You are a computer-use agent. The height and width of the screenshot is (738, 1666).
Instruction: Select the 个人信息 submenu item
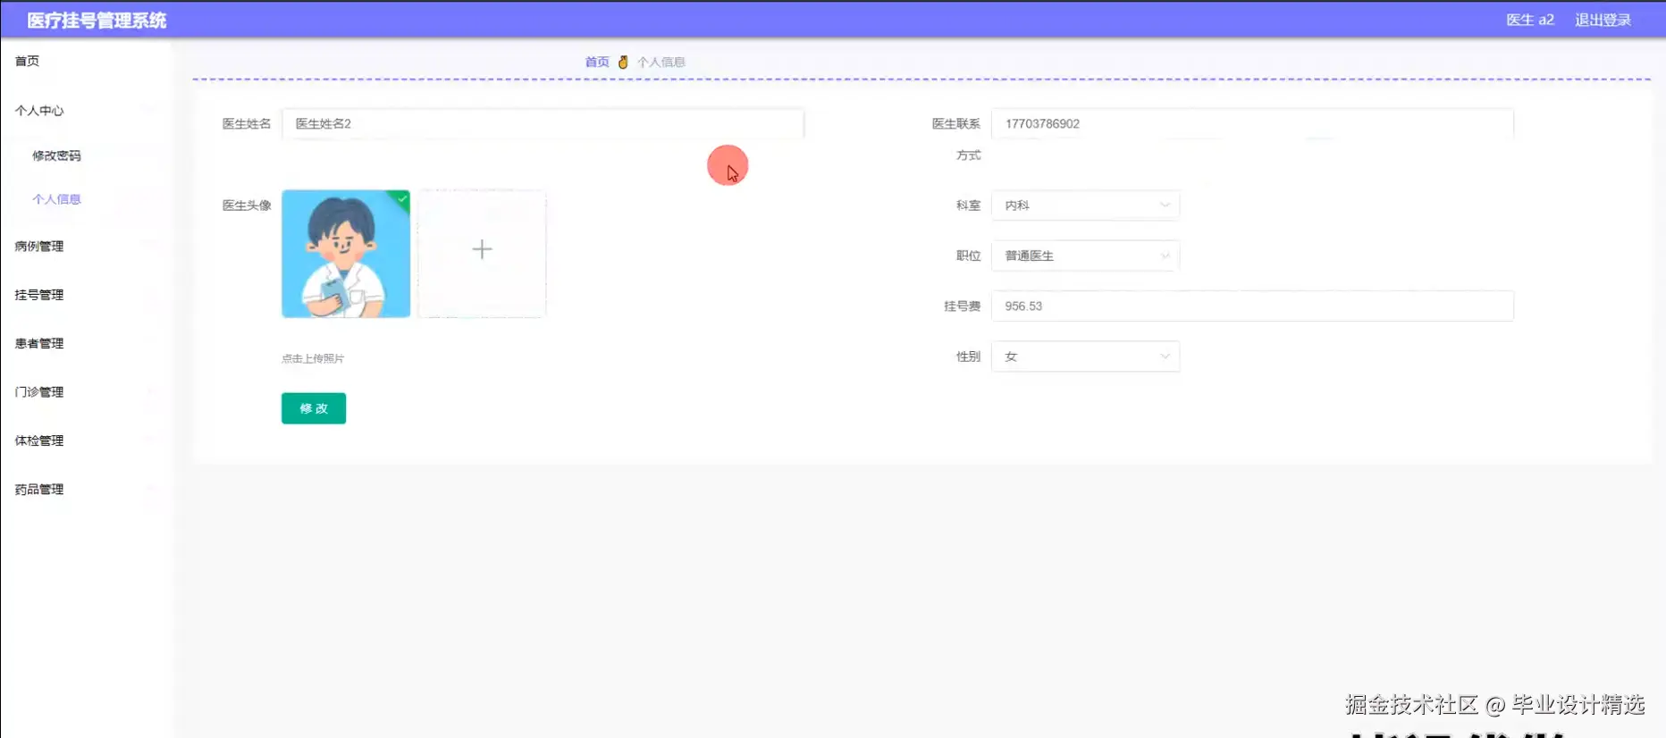56,199
